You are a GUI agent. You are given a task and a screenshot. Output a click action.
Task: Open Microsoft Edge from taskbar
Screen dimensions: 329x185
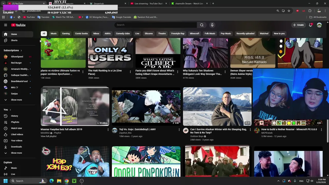pos(52,181)
